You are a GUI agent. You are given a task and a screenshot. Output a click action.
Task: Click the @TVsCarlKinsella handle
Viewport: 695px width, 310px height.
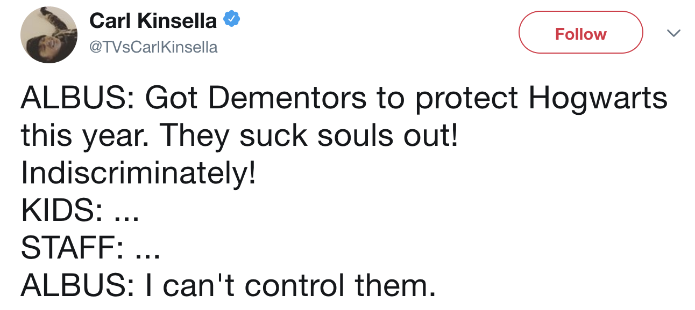coord(153,47)
